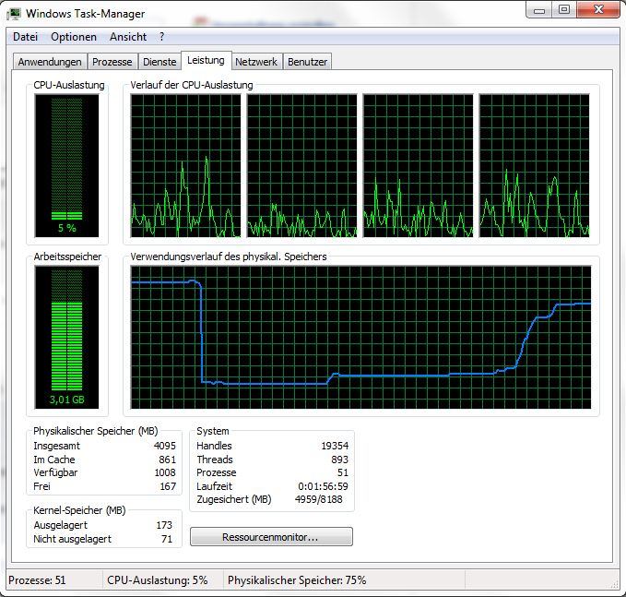Image resolution: width=626 pixels, height=597 pixels.
Task: Click the Verwendungsverlauf des physikal. Speichers label
Action: point(229,257)
